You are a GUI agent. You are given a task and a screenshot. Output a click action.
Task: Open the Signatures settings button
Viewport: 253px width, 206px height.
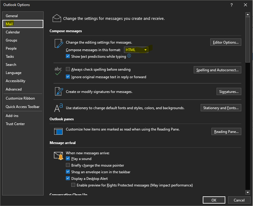pyautogui.click(x=229, y=92)
